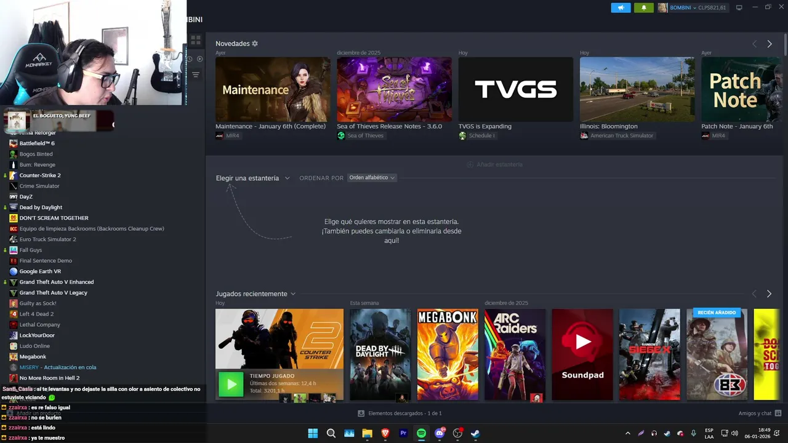Open taskbar Search icon
This screenshot has height=443, width=788.
point(331,433)
